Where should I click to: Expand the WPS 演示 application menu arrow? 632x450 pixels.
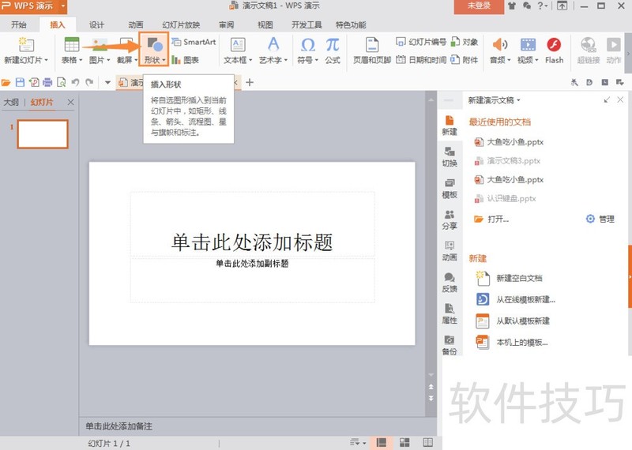(63, 6)
